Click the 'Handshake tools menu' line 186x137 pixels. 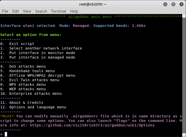coord(32,71)
